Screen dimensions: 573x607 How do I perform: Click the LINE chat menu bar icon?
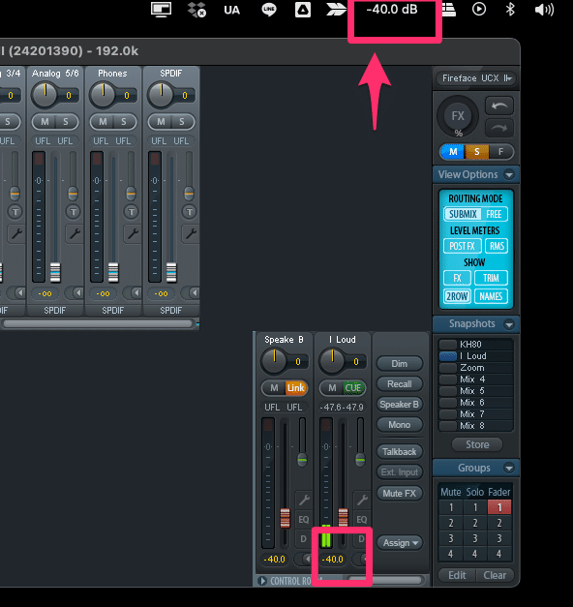269,10
